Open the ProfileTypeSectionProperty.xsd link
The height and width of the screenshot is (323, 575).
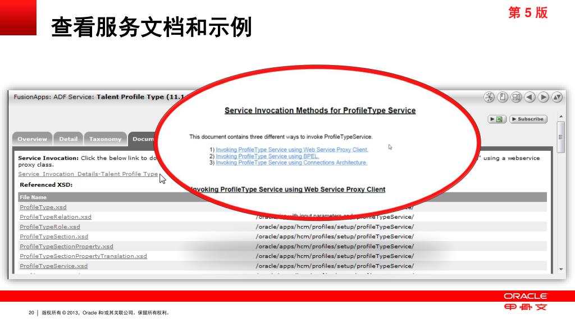(66, 247)
